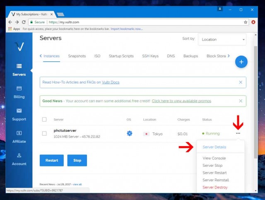This screenshot has height=200, width=265.
Task: Click Import bookmarks now link
Action: pos(127,29)
